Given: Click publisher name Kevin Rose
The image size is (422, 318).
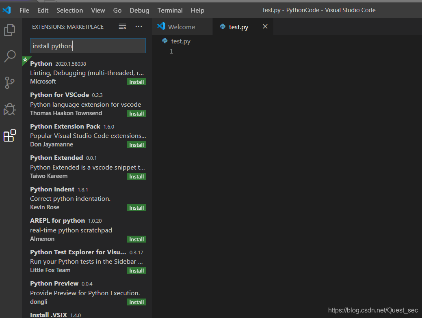Looking at the screenshot, I should pyautogui.click(x=45, y=207).
